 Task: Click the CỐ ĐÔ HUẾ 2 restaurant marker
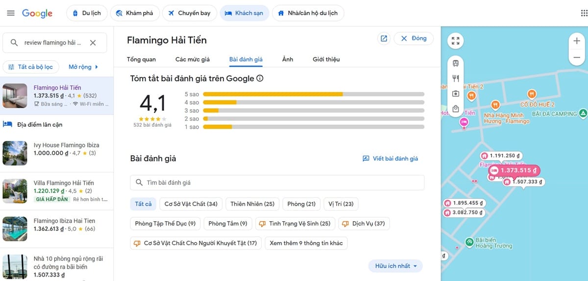coord(532,94)
